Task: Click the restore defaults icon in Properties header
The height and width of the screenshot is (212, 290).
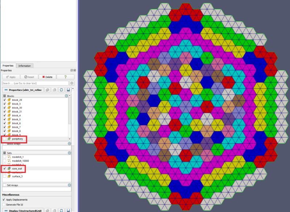Action: click(x=62, y=90)
